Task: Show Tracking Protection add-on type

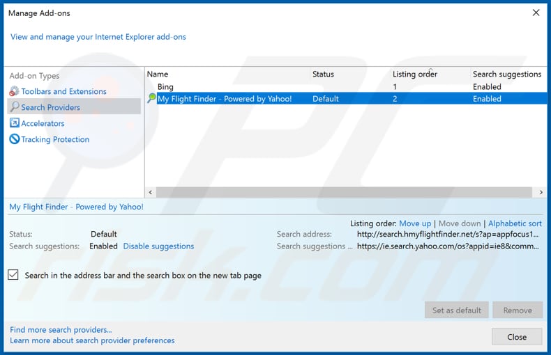Action: click(x=55, y=140)
